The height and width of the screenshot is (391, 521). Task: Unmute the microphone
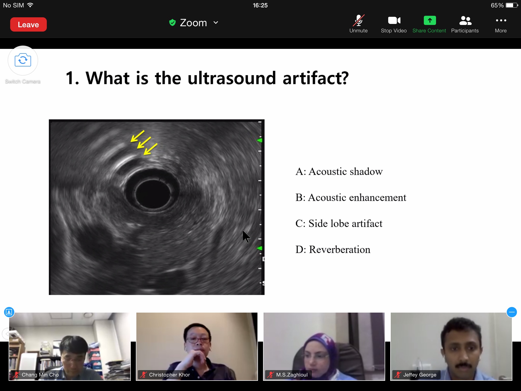pyautogui.click(x=358, y=24)
